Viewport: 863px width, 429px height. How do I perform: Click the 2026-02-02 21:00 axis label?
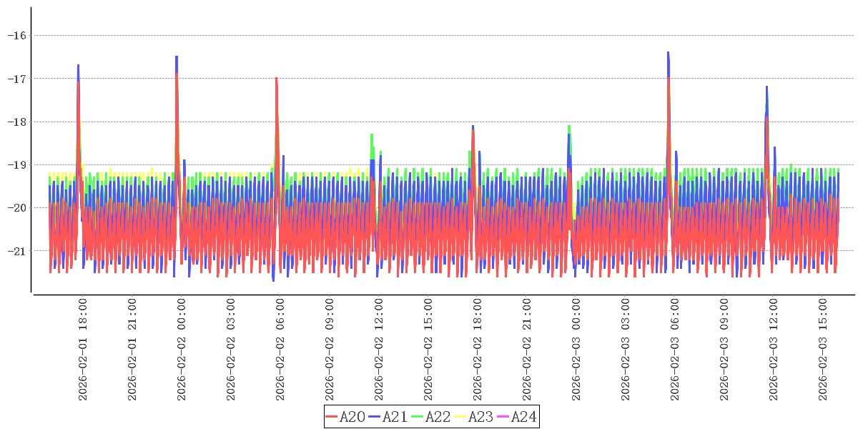(x=527, y=350)
